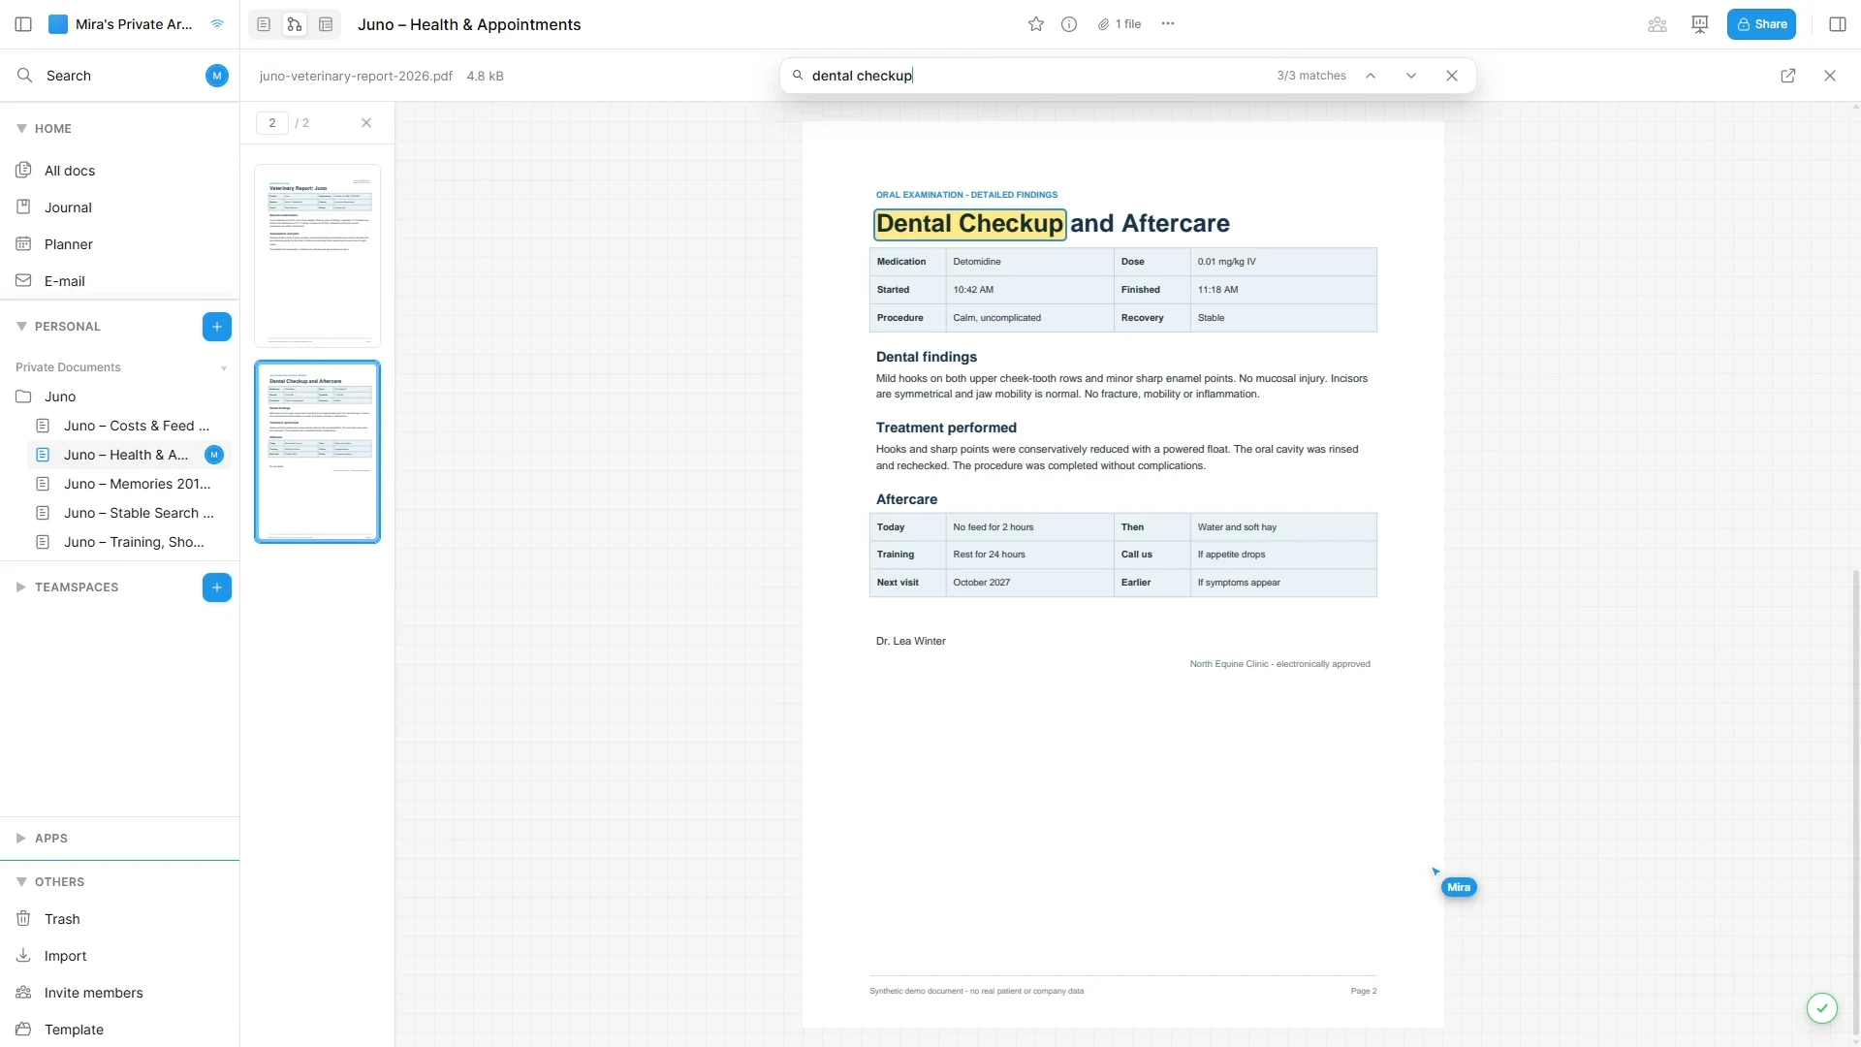The height and width of the screenshot is (1047, 1861).
Task: Expand the APPS section
Action: pyautogui.click(x=21, y=839)
